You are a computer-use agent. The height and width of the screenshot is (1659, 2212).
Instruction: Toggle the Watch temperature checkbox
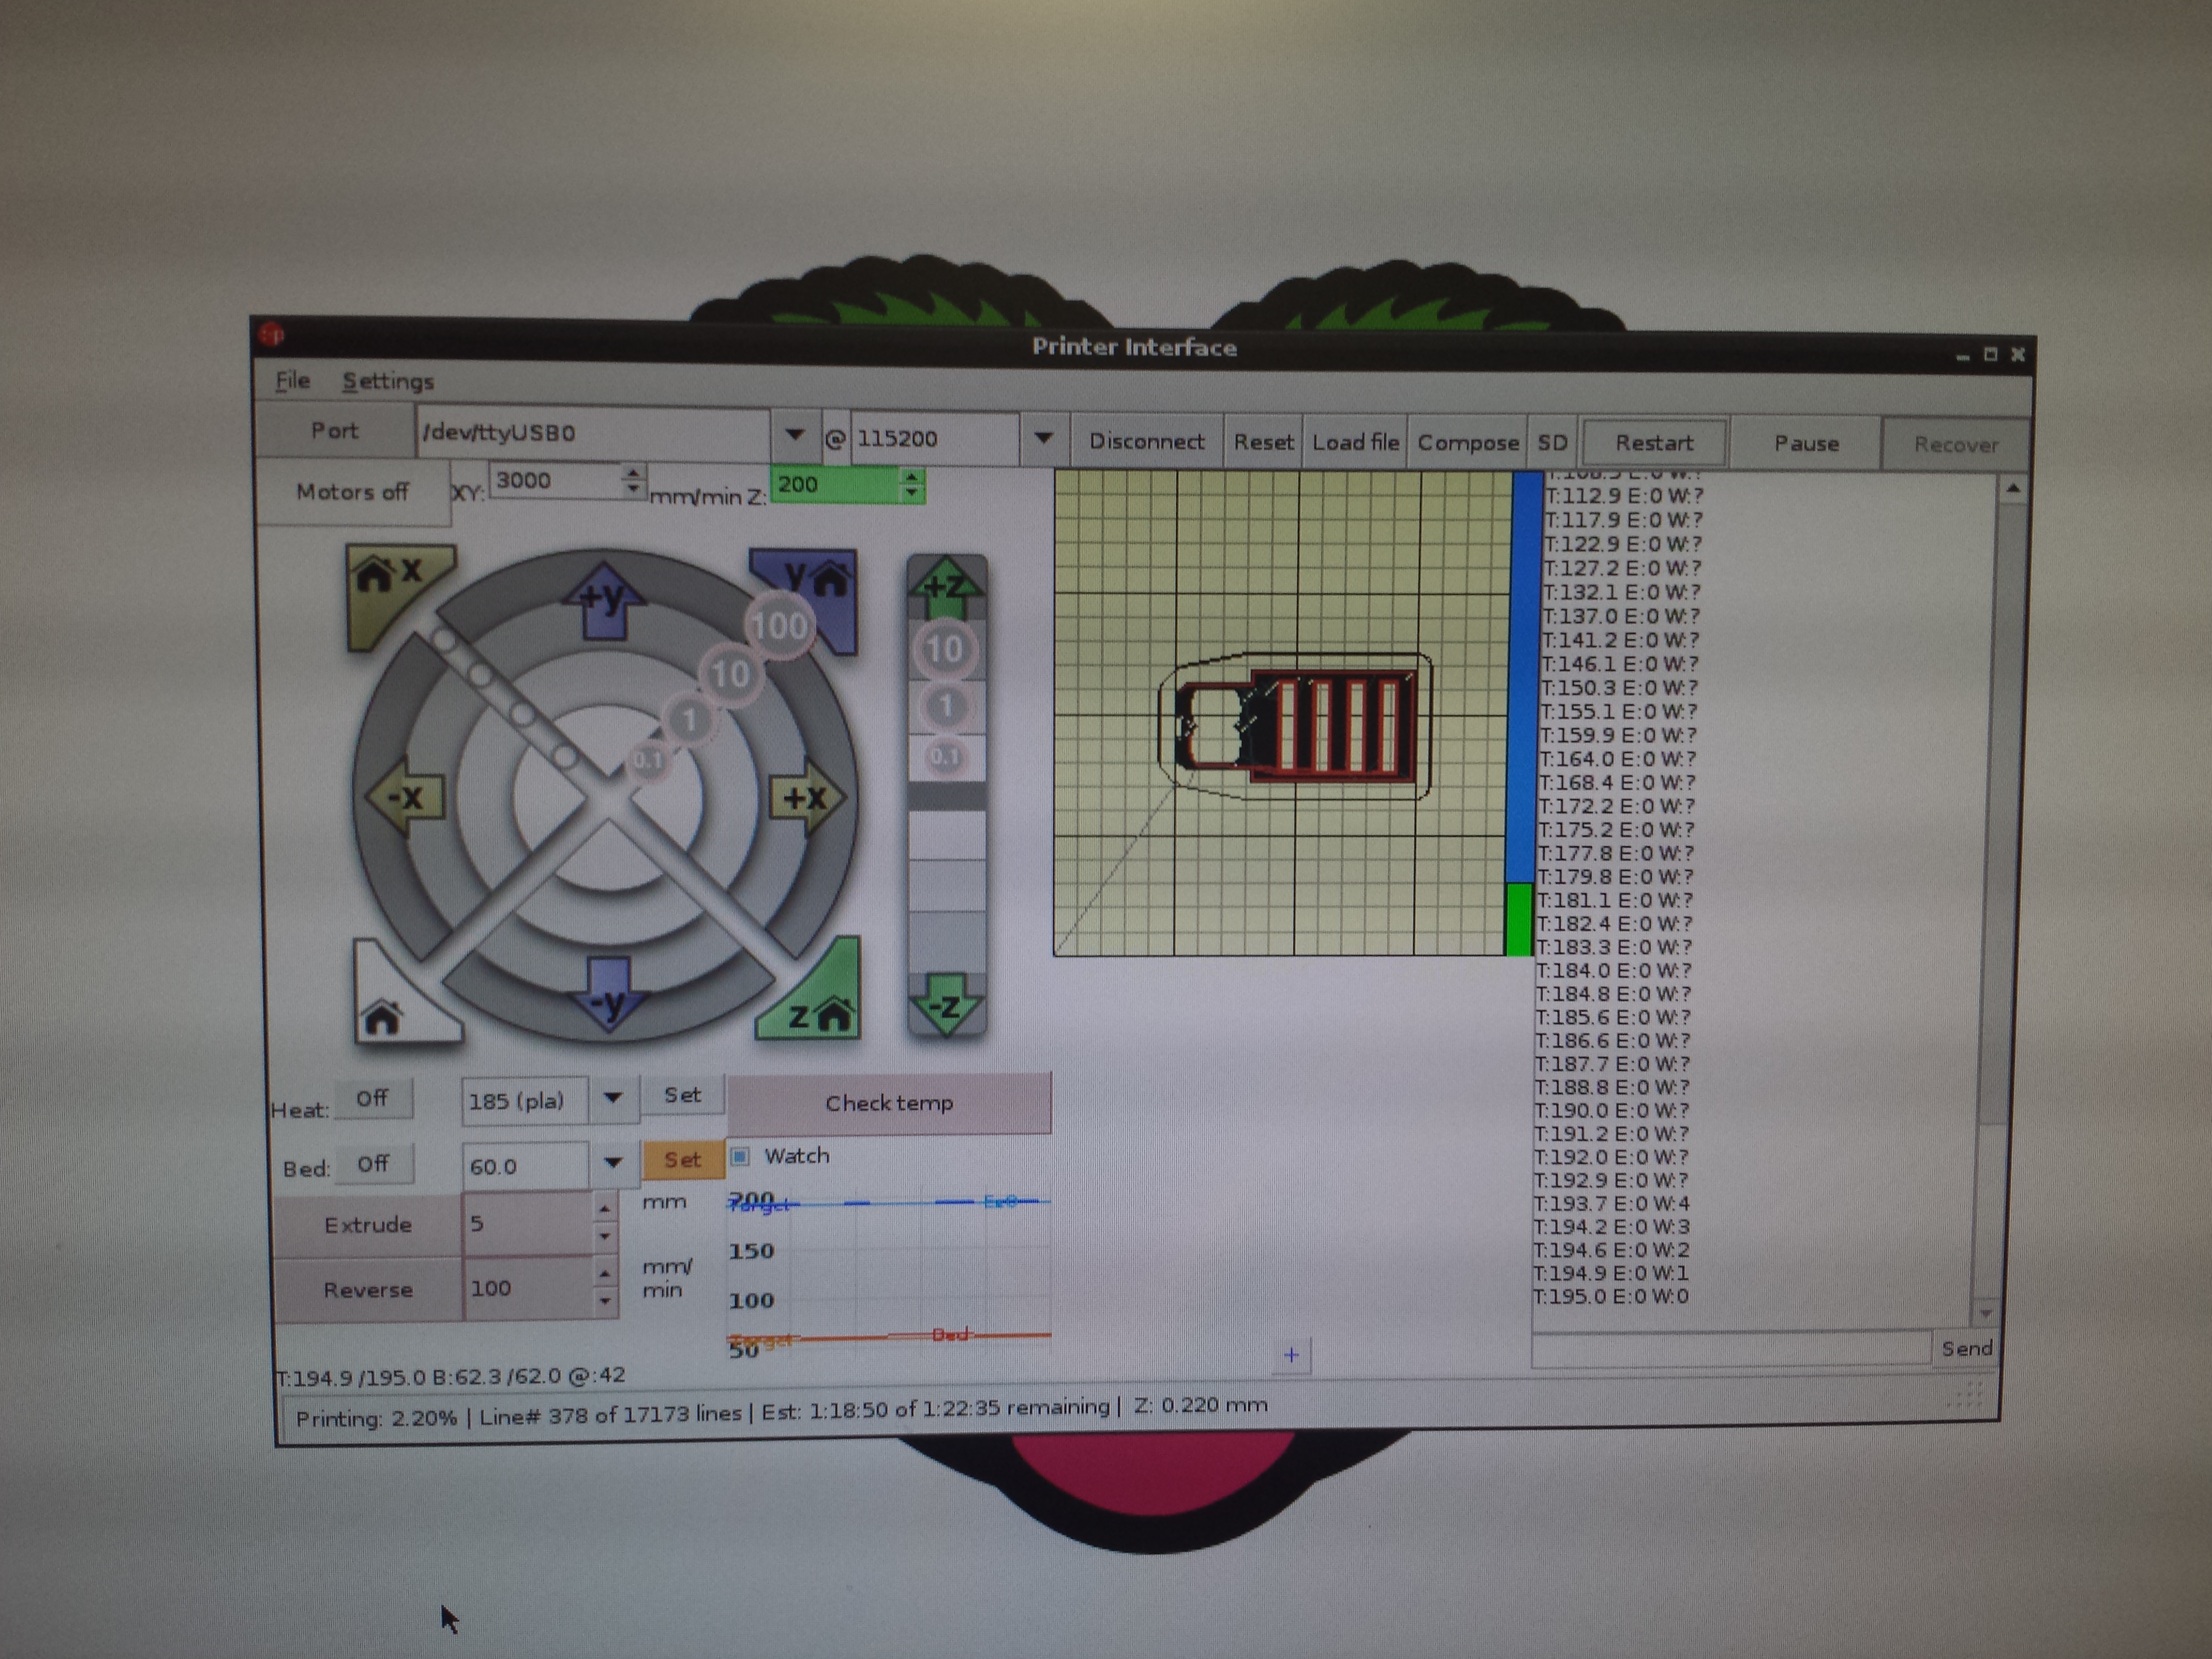tap(740, 1157)
